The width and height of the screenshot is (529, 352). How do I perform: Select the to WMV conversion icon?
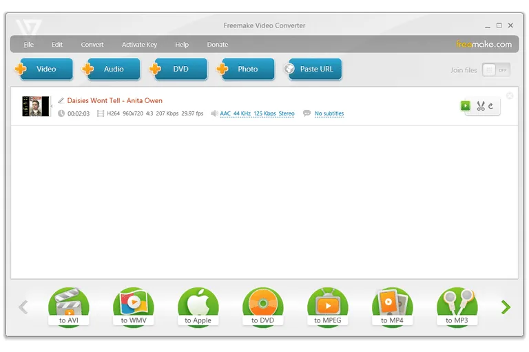(x=133, y=307)
